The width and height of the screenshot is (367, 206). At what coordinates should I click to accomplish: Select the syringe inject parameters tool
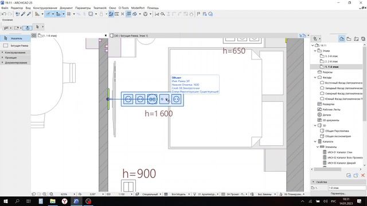click(29, 14)
